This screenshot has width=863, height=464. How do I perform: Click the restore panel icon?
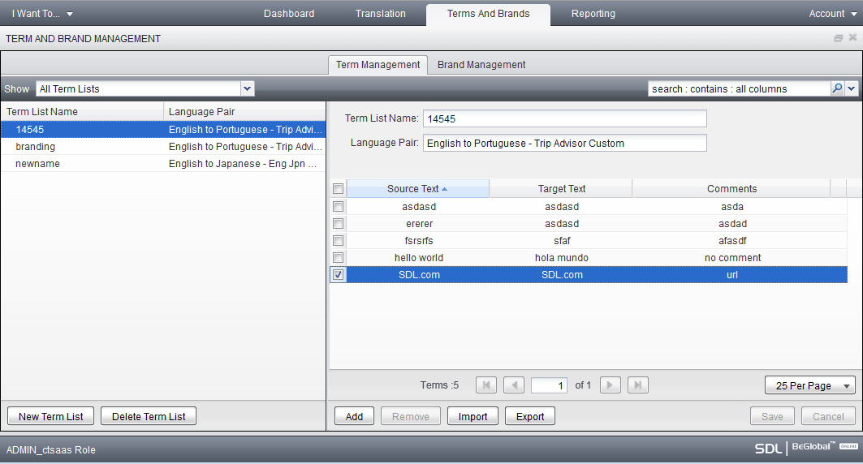point(839,38)
